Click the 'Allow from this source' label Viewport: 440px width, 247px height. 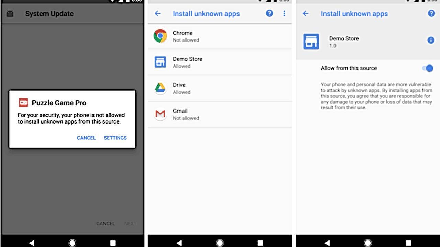pyautogui.click(x=349, y=68)
